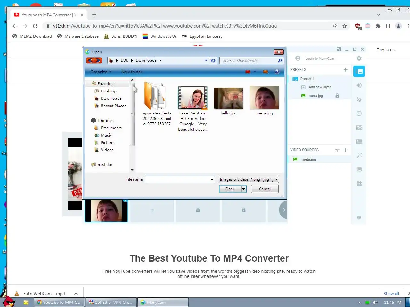Select the vpngate-client folder
Viewport: 410px width, 307px height.
click(157, 103)
